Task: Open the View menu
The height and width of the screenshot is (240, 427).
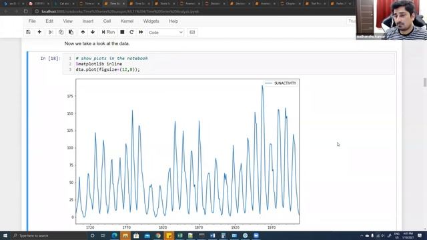Action: click(x=68, y=21)
